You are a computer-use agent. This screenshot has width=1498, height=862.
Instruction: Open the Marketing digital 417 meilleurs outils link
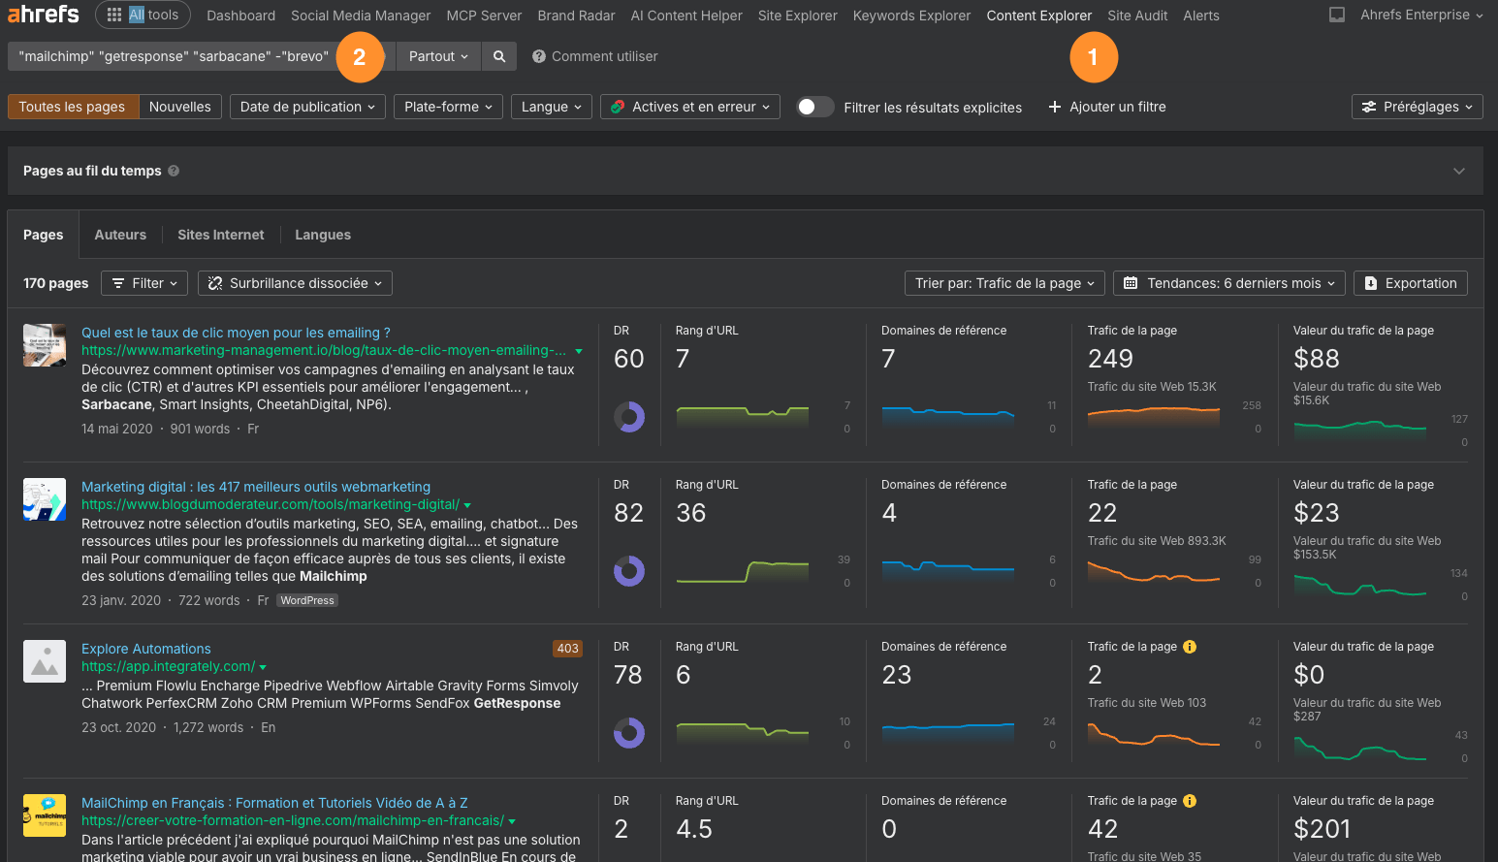tap(256, 487)
